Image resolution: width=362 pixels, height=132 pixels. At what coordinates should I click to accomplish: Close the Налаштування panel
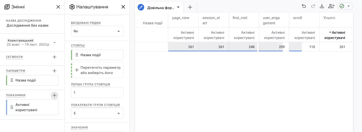point(123,7)
